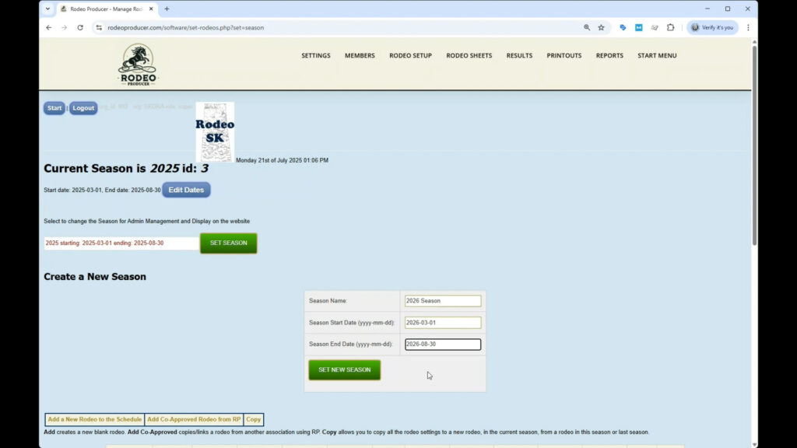
Task: Click the Rodeo SK association image
Action: click(215, 131)
